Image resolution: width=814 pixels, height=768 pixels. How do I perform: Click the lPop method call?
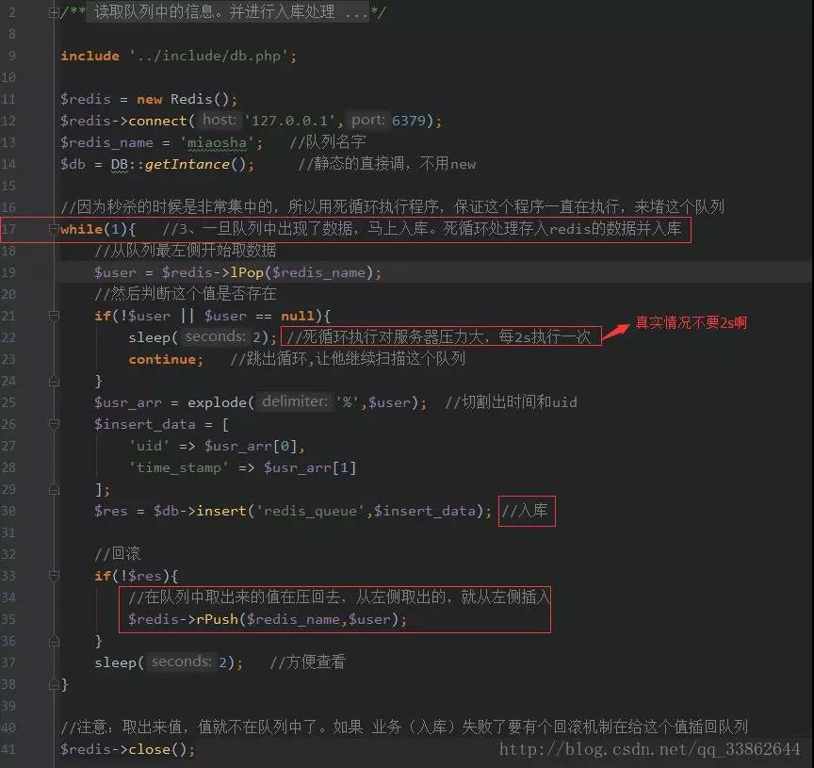[x=247, y=272]
